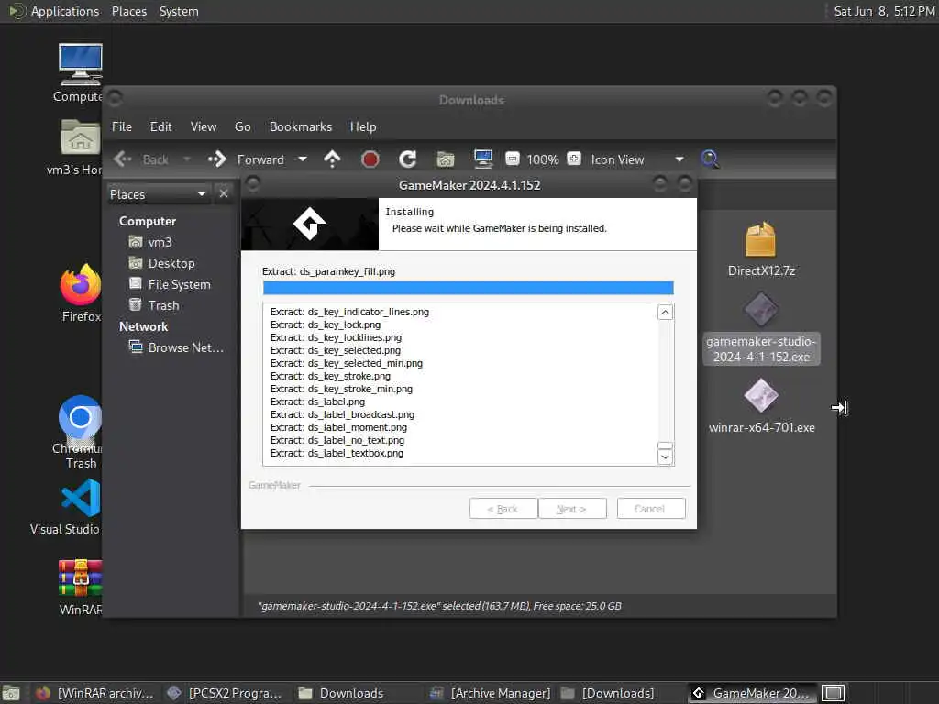Open the Help menu
Screen dimensions: 939x704
(363, 126)
